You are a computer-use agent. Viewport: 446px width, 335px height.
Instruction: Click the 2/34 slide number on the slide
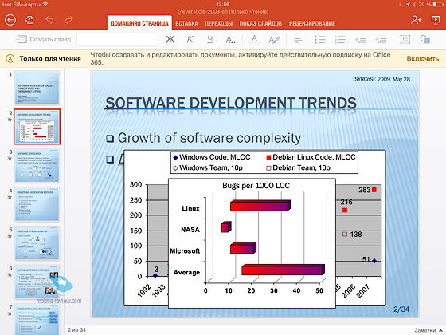coord(401,309)
